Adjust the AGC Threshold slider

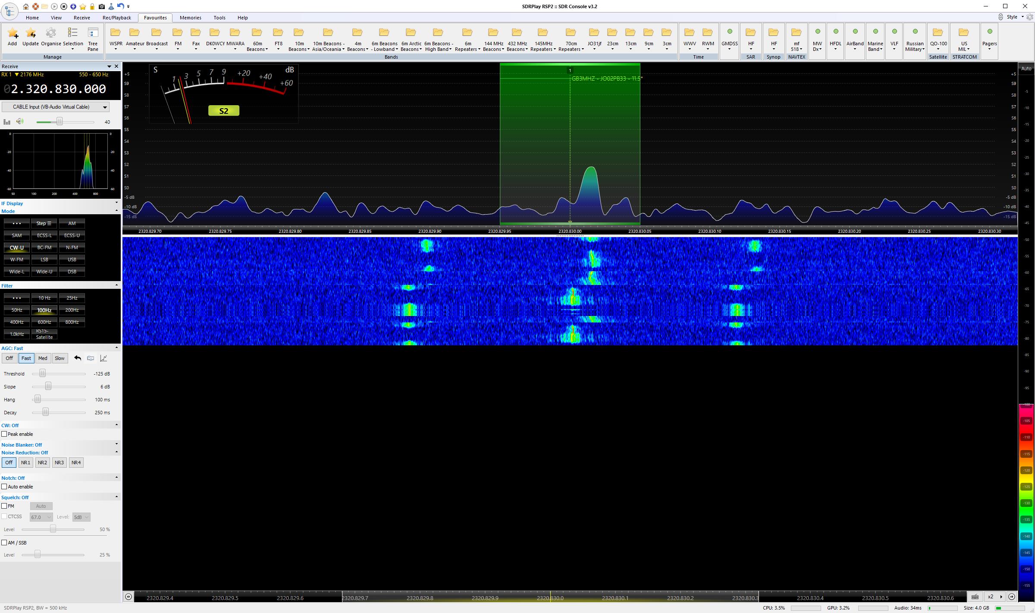(x=42, y=373)
